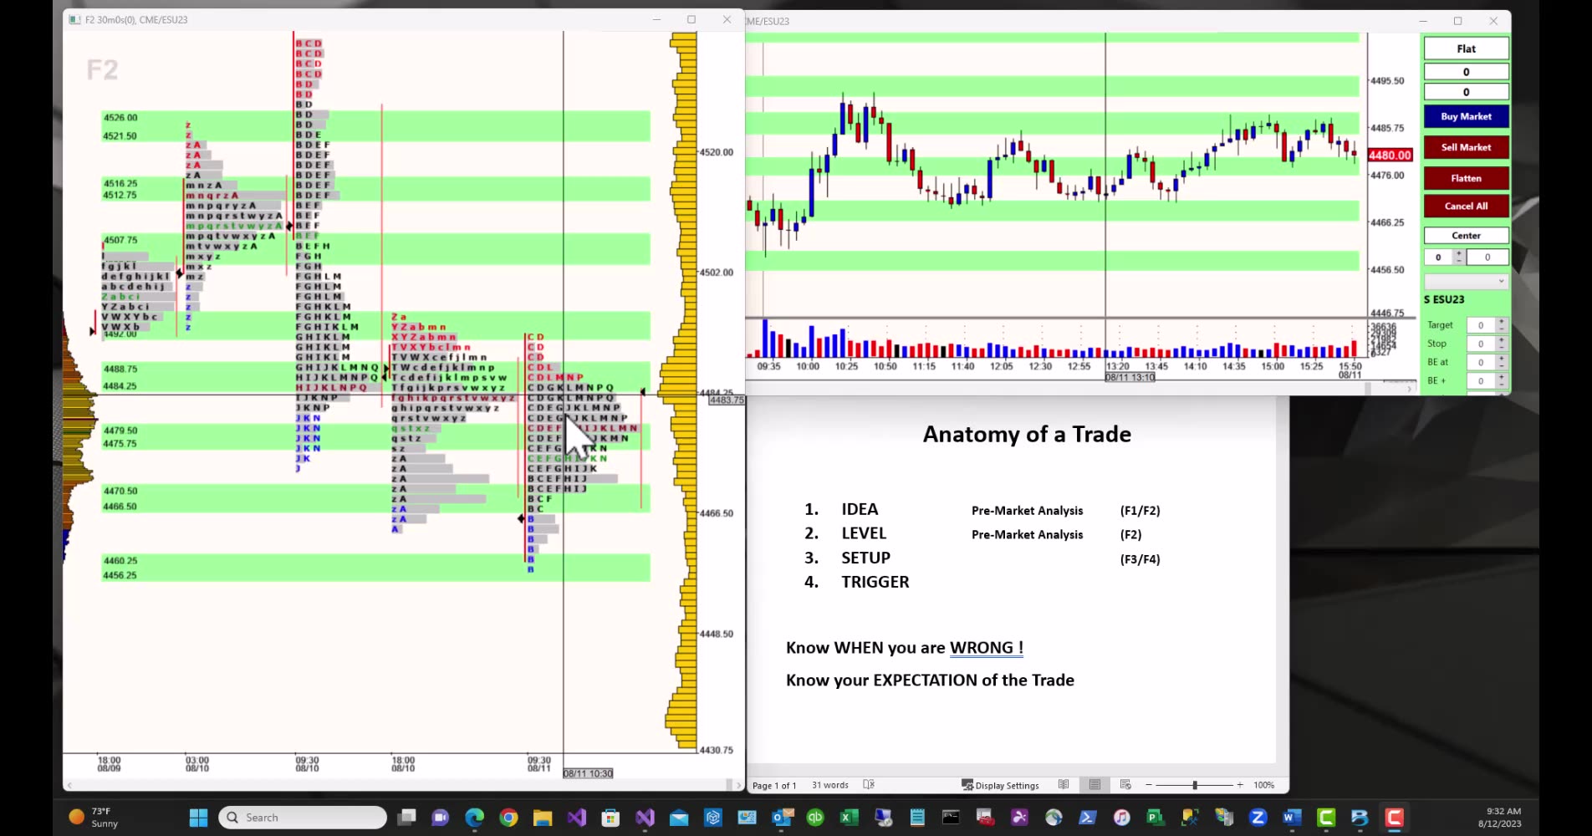
Task: Toggle Print Layout view in Word
Action: pos(1094,784)
